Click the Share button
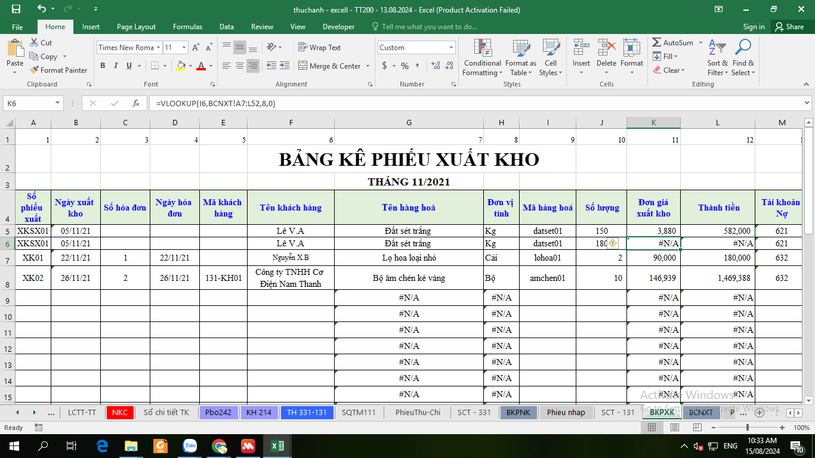The width and height of the screenshot is (815, 458). click(789, 27)
